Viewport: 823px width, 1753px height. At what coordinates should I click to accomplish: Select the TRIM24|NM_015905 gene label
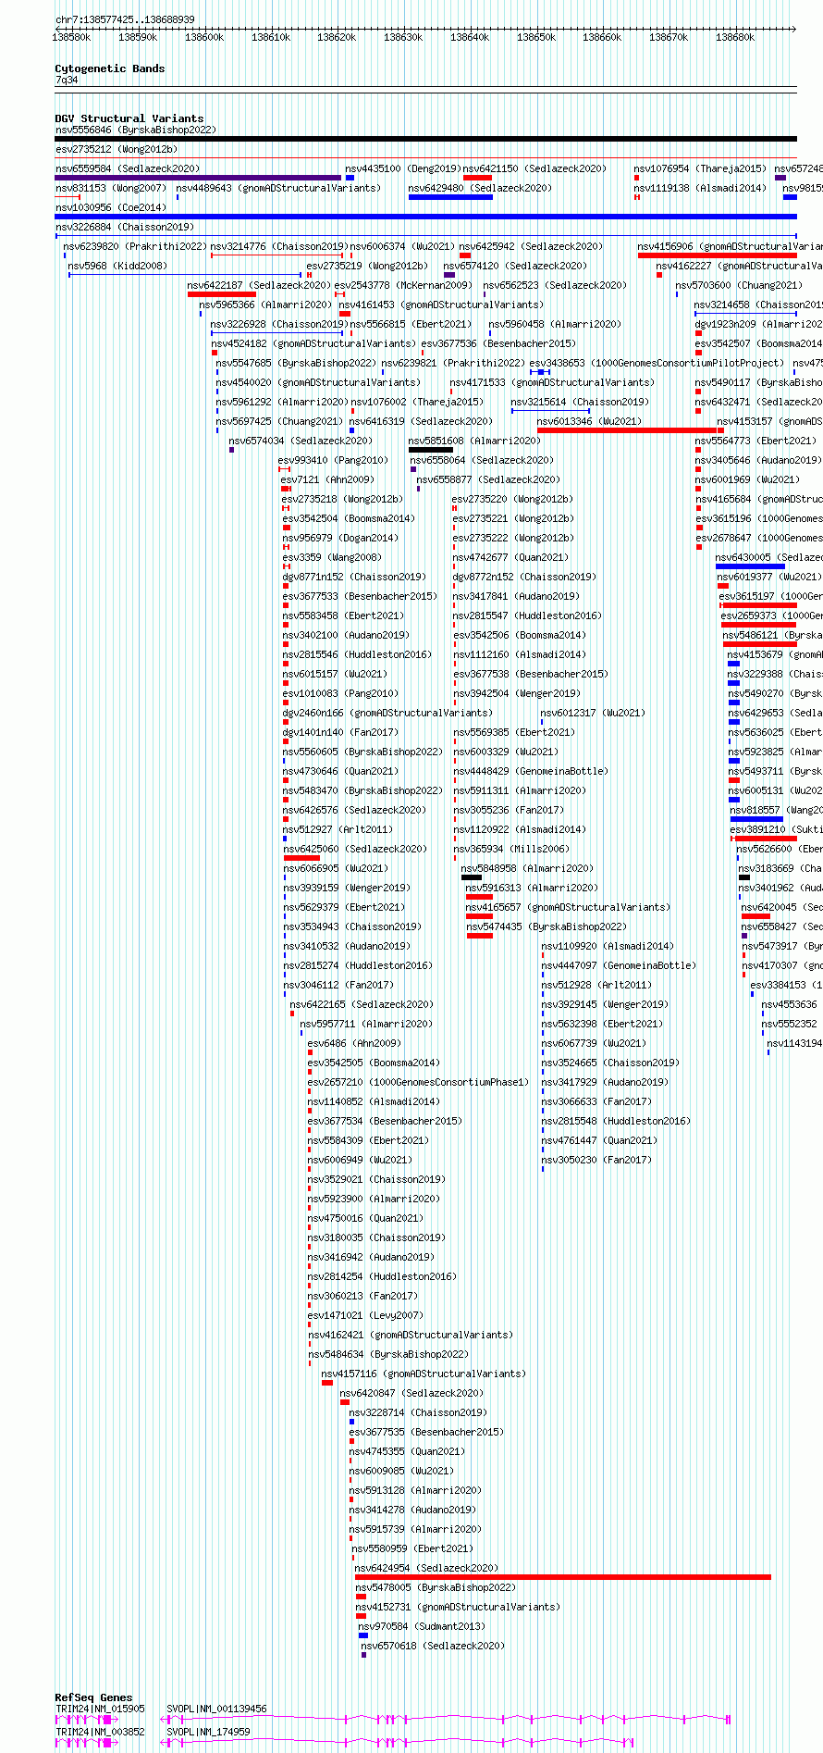(100, 1709)
